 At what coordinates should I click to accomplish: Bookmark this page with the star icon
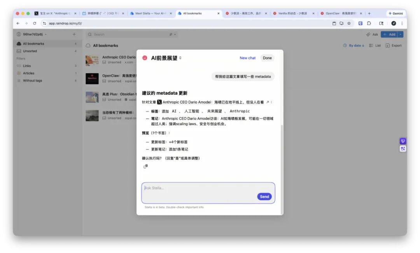349,23
